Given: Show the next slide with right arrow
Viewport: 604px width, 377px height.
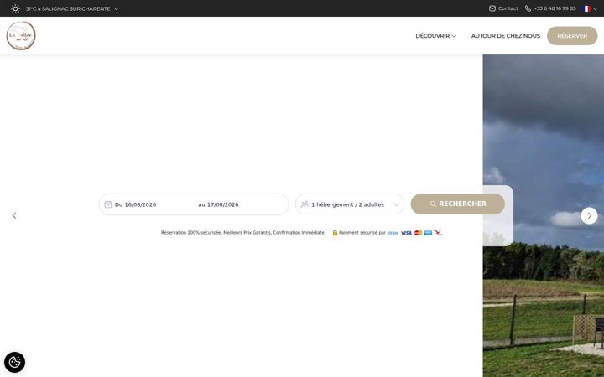Looking at the screenshot, I should coord(589,215).
